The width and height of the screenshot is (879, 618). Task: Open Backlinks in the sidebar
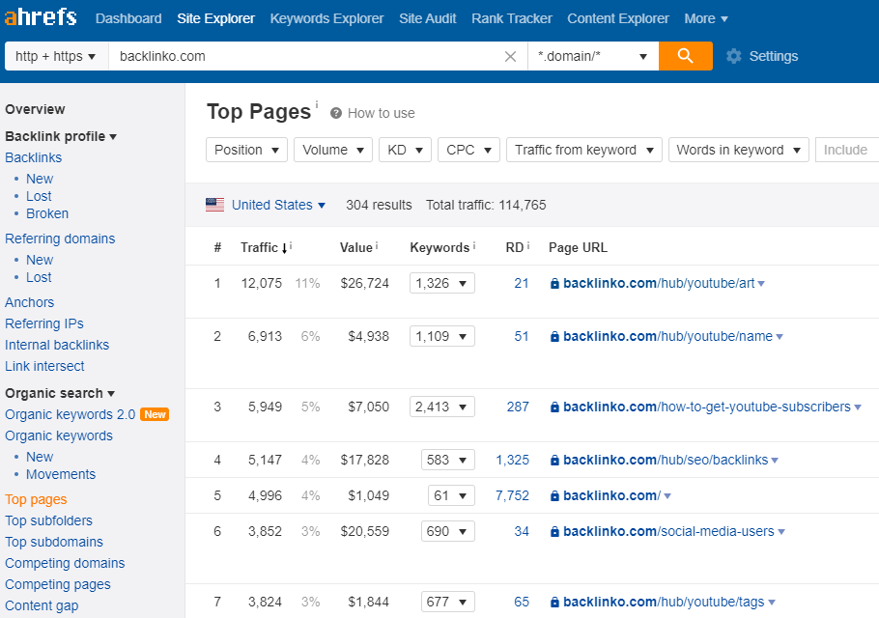click(x=33, y=157)
